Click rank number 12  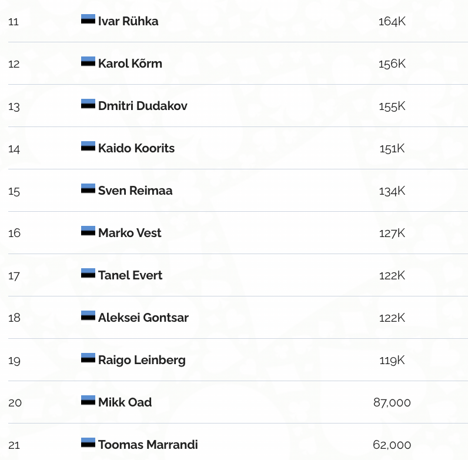tap(14, 64)
